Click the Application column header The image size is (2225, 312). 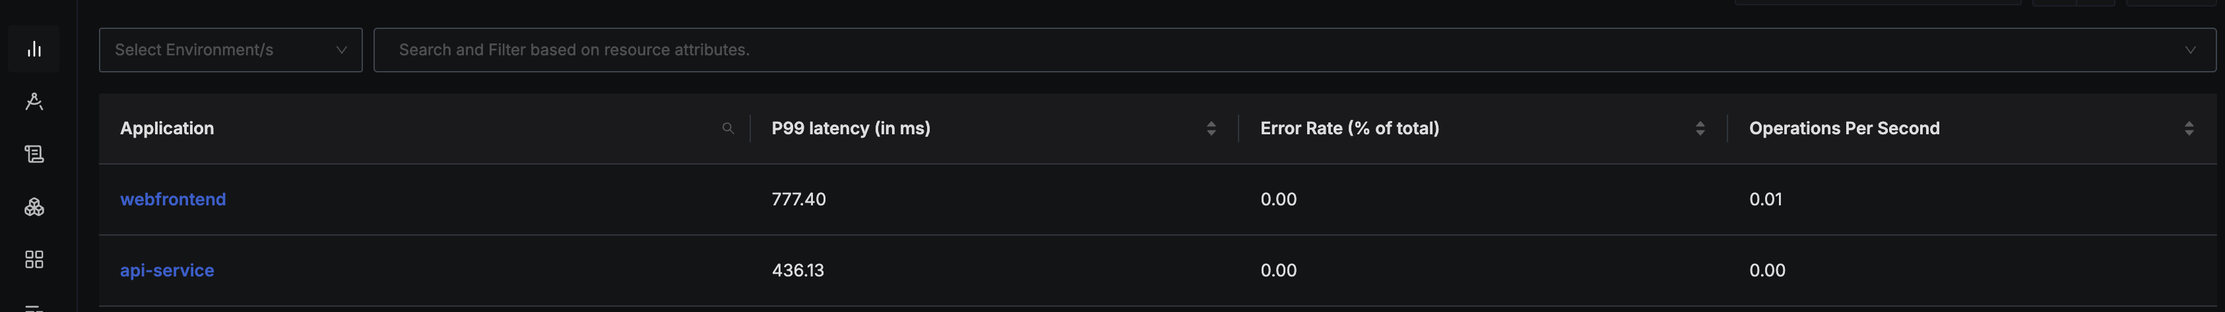click(167, 128)
